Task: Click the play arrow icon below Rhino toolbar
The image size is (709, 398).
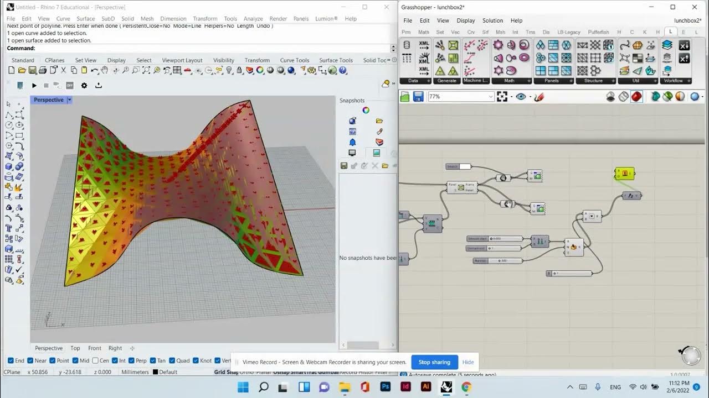Action: click(x=34, y=86)
